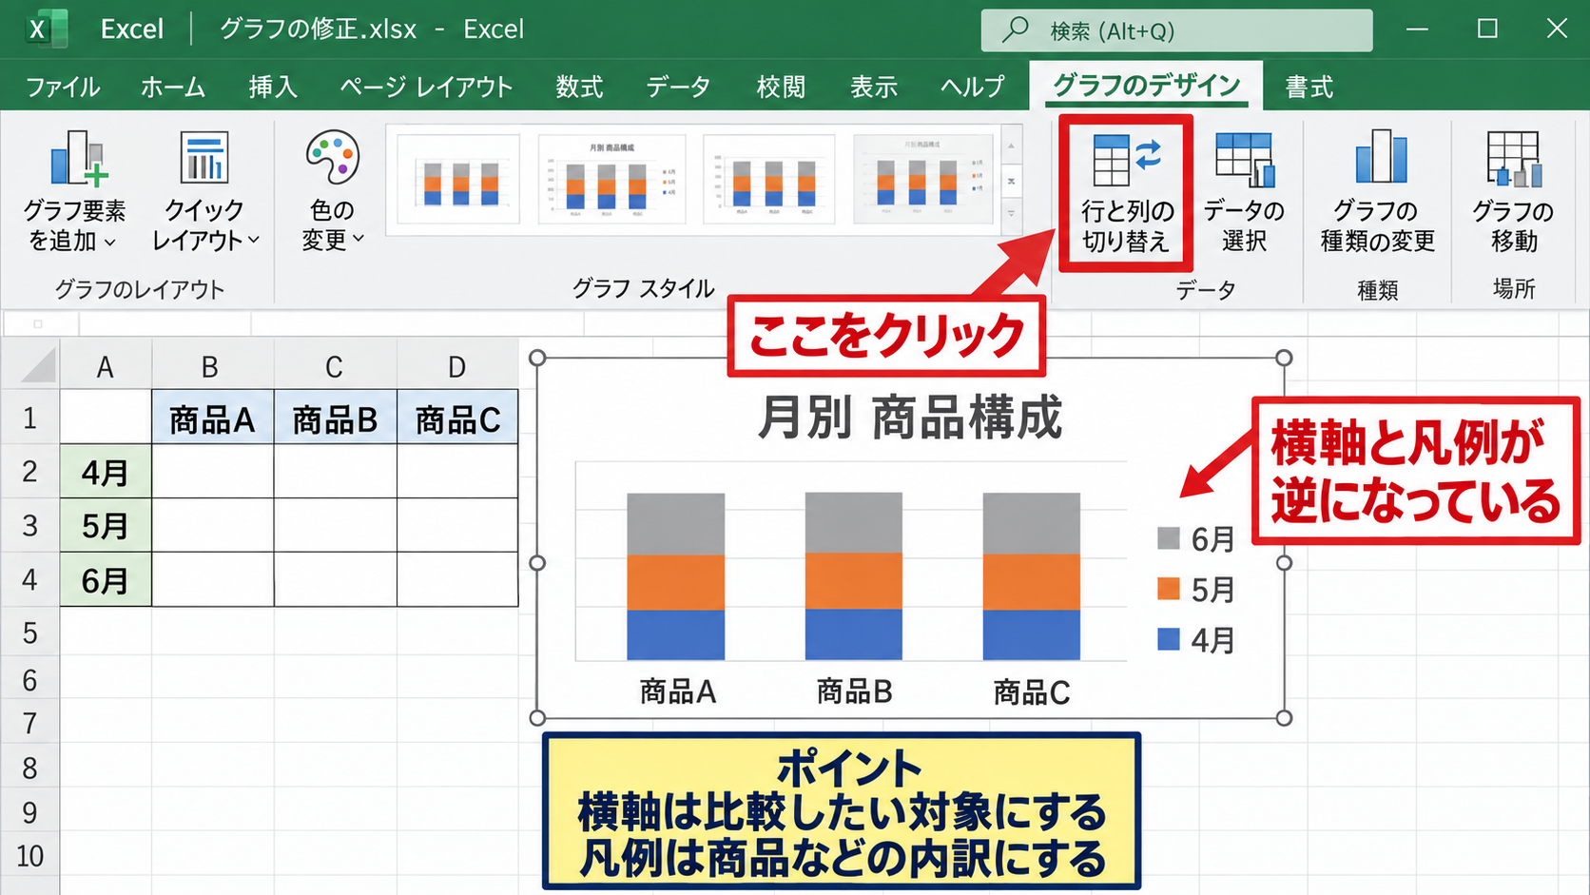Switch to the 書式 tab

1309,87
